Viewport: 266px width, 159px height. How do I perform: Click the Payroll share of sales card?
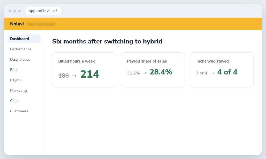point(153,70)
